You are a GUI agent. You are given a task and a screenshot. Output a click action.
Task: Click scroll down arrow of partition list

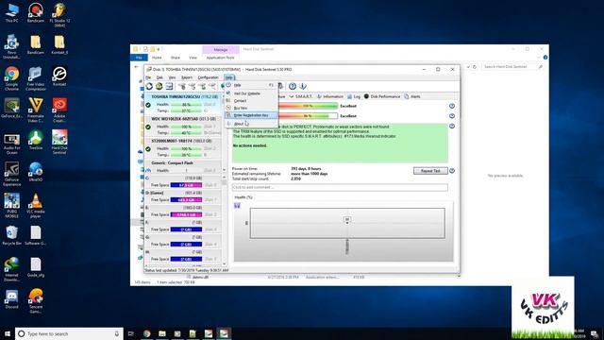pos(225,264)
